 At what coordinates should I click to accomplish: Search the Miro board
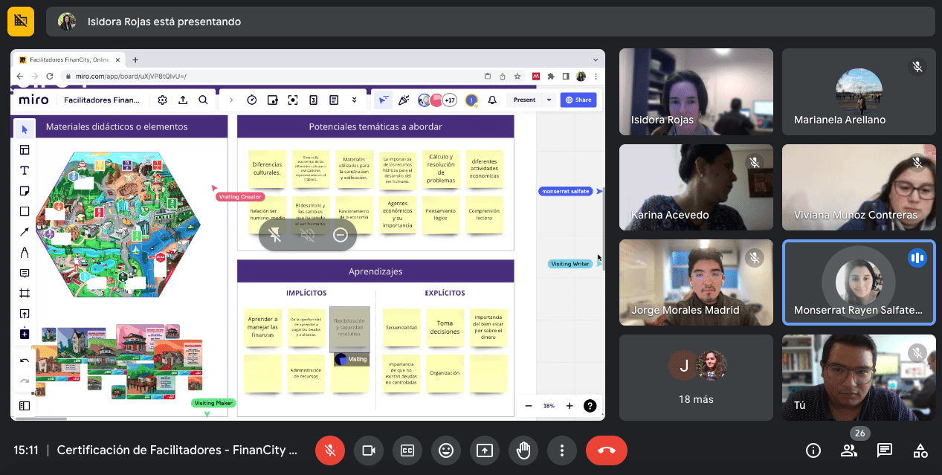click(x=203, y=100)
